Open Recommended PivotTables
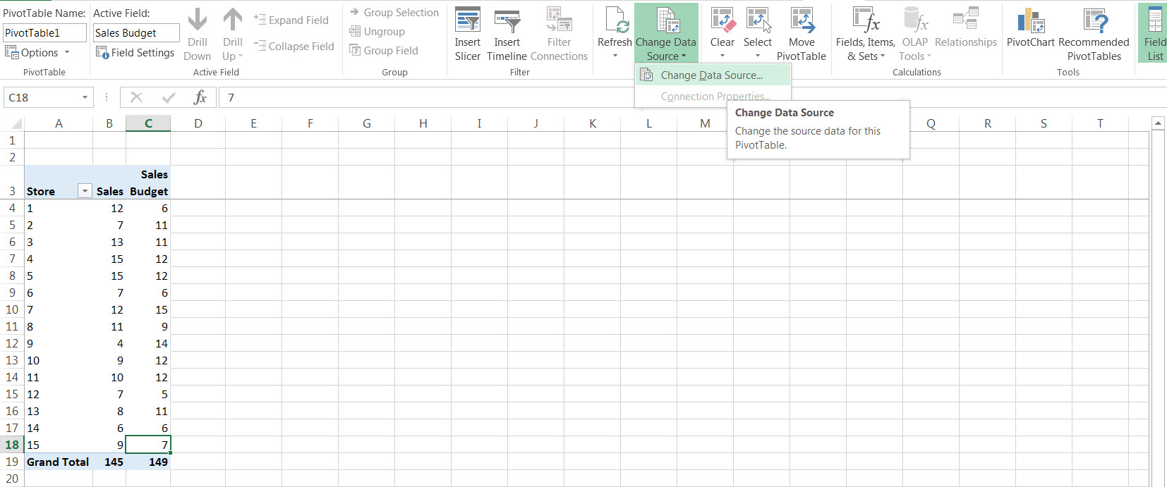Screen dimensions: 1167x487 (x=1094, y=21)
